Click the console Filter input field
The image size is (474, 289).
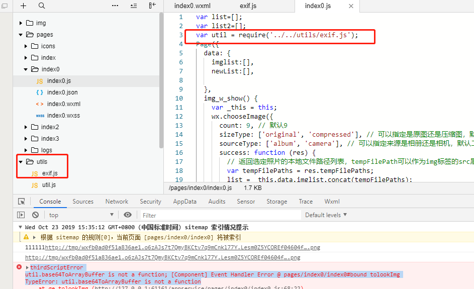coord(221,215)
